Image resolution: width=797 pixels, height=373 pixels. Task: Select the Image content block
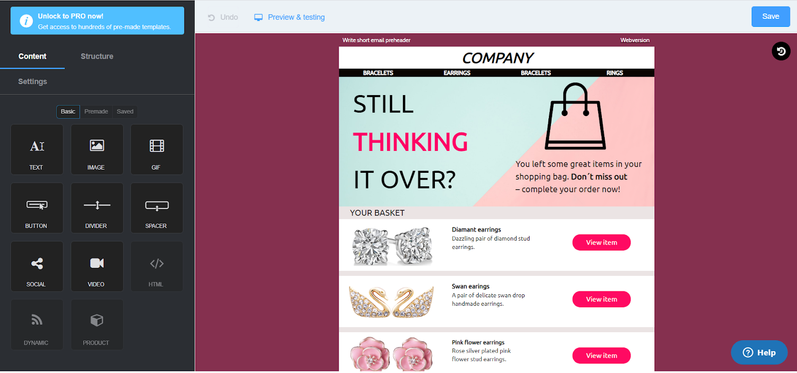pyautogui.click(x=97, y=149)
